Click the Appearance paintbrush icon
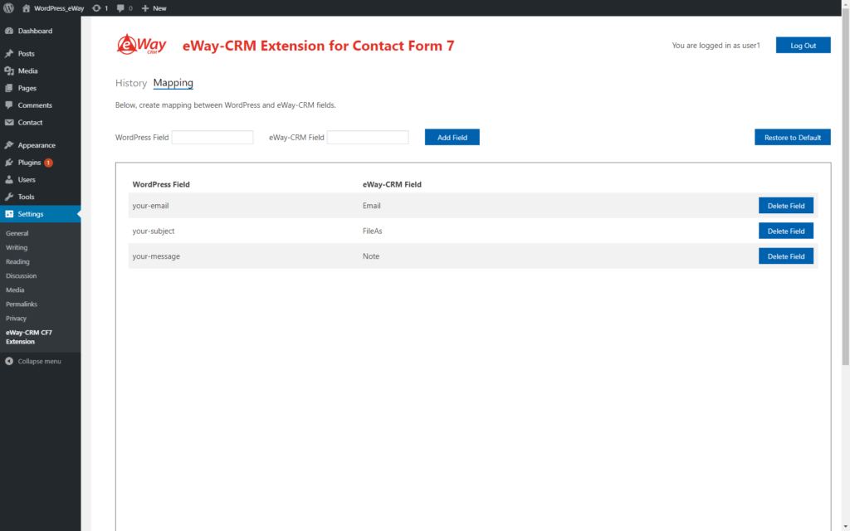 click(9, 145)
